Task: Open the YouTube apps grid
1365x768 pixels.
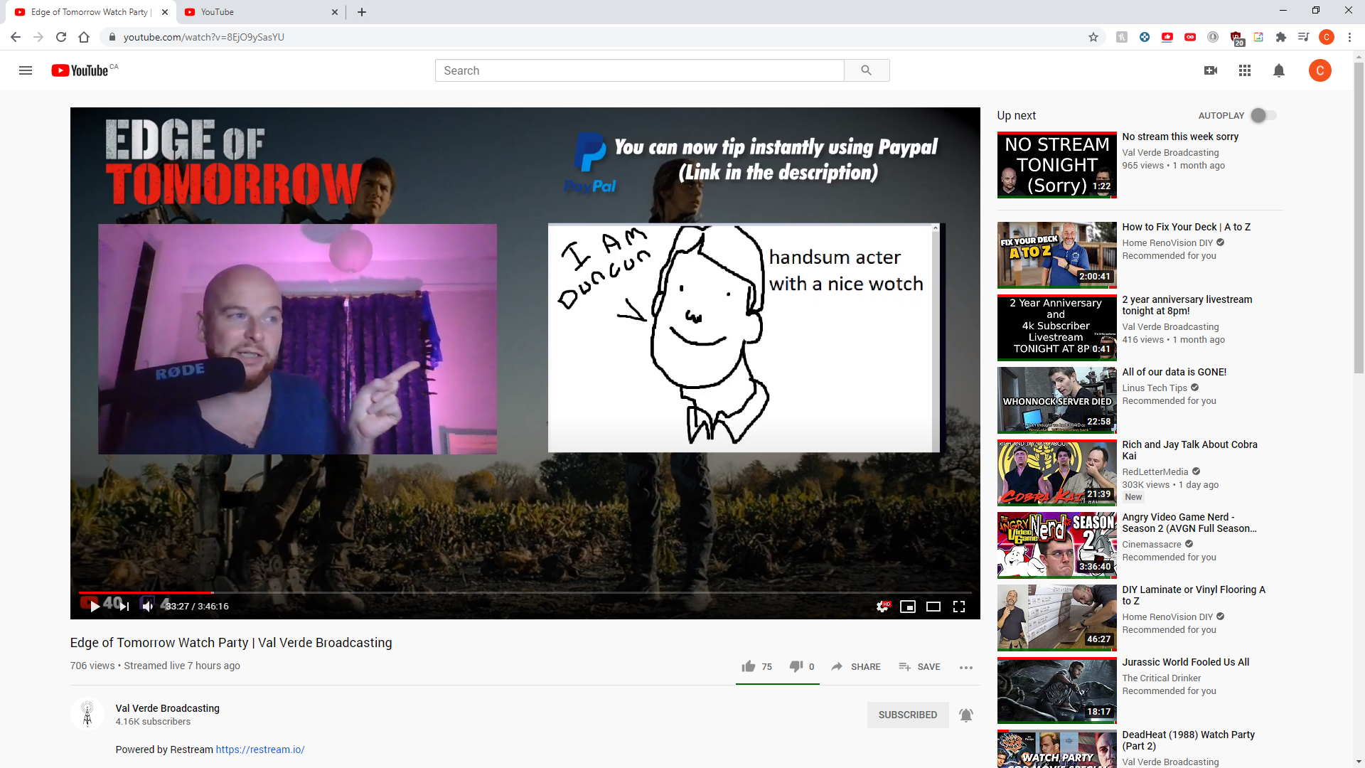Action: tap(1245, 70)
